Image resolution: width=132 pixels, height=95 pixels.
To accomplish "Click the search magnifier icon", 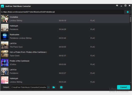I will click(x=2, y=12).
